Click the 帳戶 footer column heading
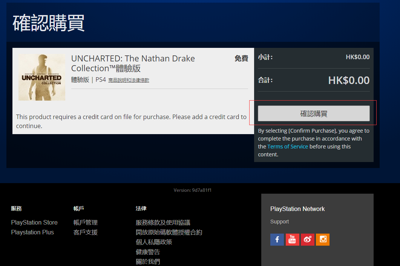The width and height of the screenshot is (400, 266). (x=78, y=209)
